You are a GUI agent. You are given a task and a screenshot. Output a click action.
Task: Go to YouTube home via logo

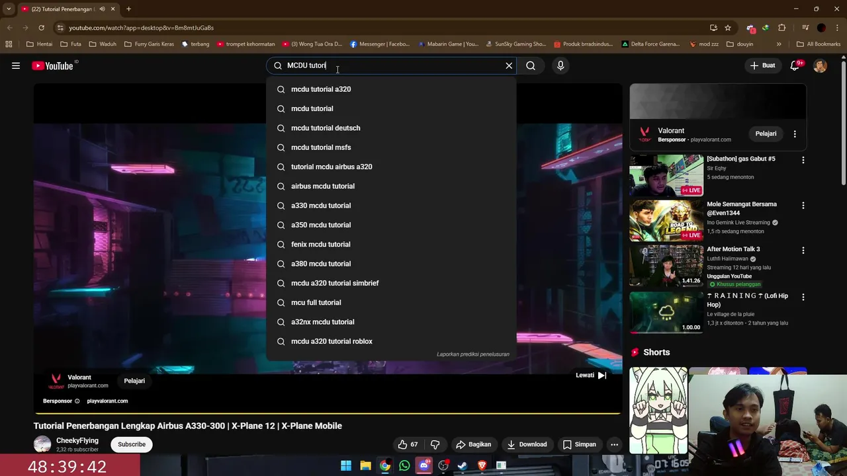tap(52, 65)
